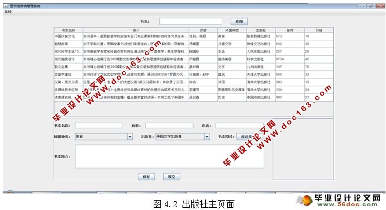Click the 服饰美容 category cell
The height and width of the screenshot is (210, 386).
[232, 59]
